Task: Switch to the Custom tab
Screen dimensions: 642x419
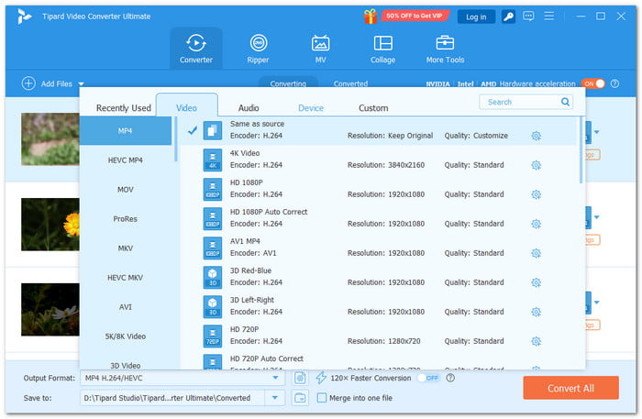Action: pyautogui.click(x=373, y=108)
